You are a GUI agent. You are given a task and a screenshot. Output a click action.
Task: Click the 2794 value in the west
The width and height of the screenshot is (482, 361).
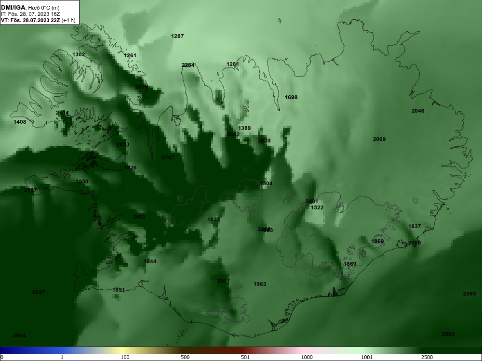[x=62, y=113]
